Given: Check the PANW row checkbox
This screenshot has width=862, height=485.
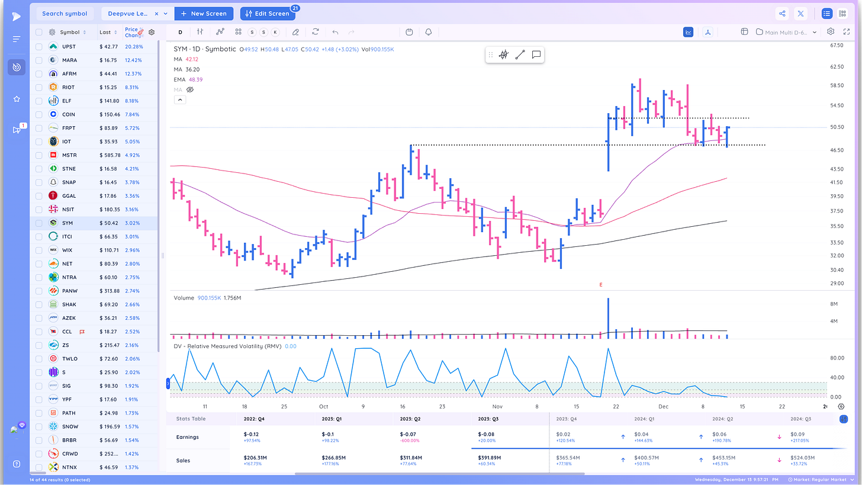Looking at the screenshot, I should point(39,291).
